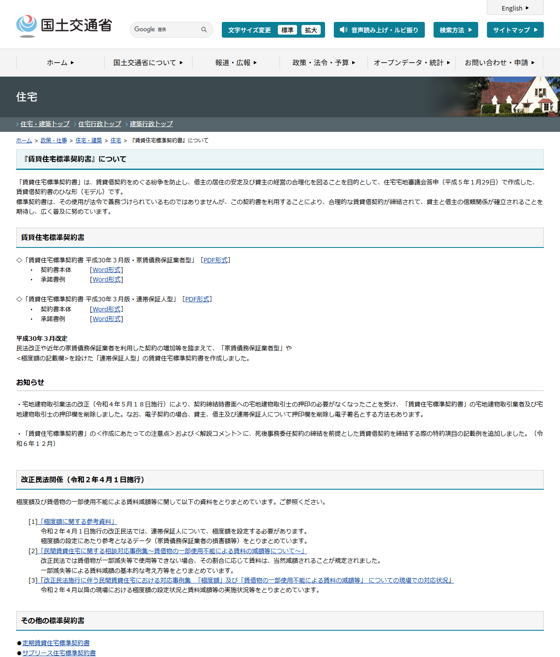Click the 住宅 breadcrumb link

pyautogui.click(x=116, y=141)
